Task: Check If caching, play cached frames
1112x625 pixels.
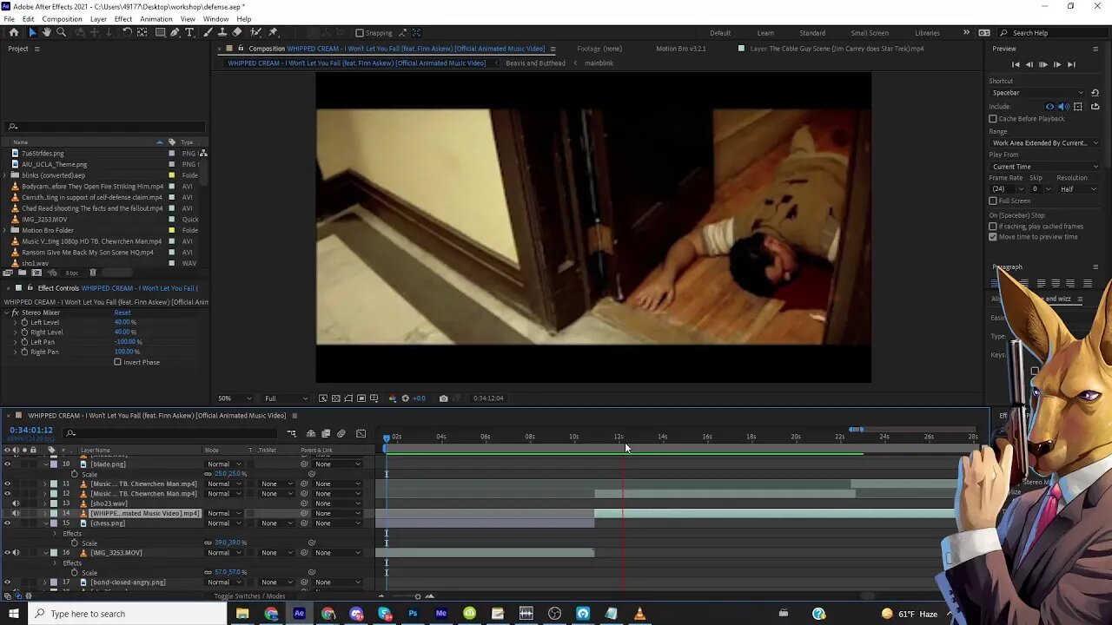Action: (993, 227)
